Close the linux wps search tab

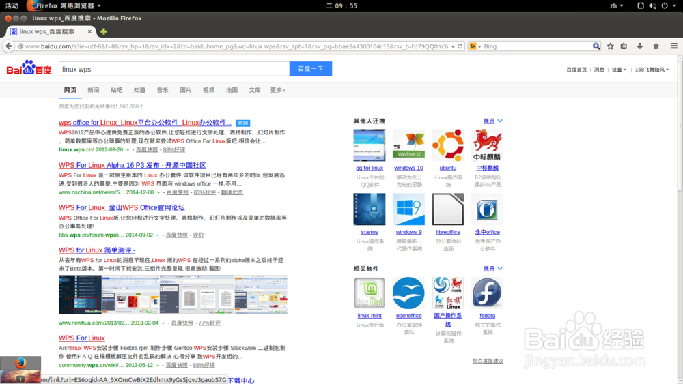click(89, 31)
